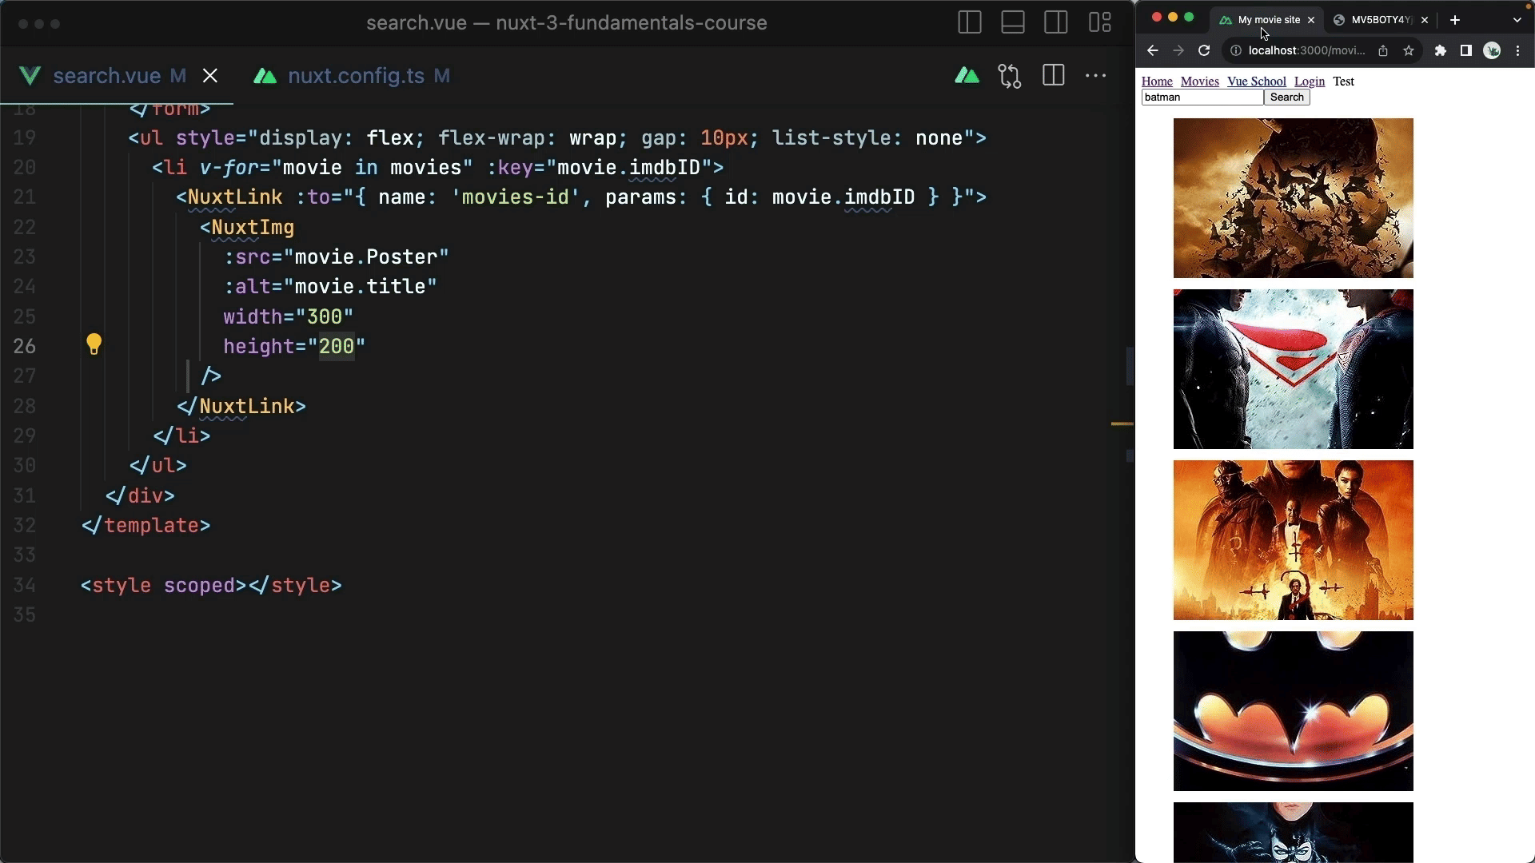
Task: Open the Batman v Superman poster thumbnail
Action: coord(1294,369)
